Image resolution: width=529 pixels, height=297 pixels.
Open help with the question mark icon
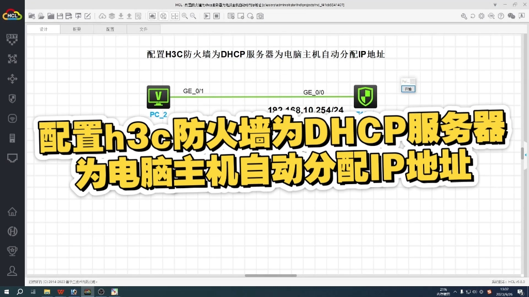[501, 16]
